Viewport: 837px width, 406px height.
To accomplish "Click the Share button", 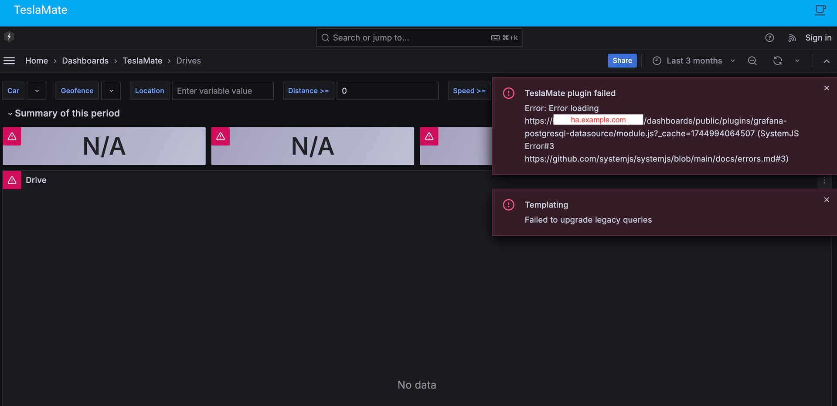I will coord(622,60).
